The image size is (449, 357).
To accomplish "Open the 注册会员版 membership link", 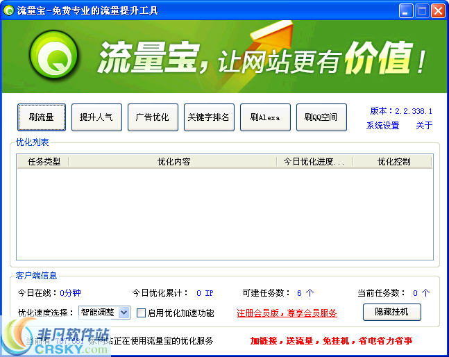I will (x=287, y=313).
